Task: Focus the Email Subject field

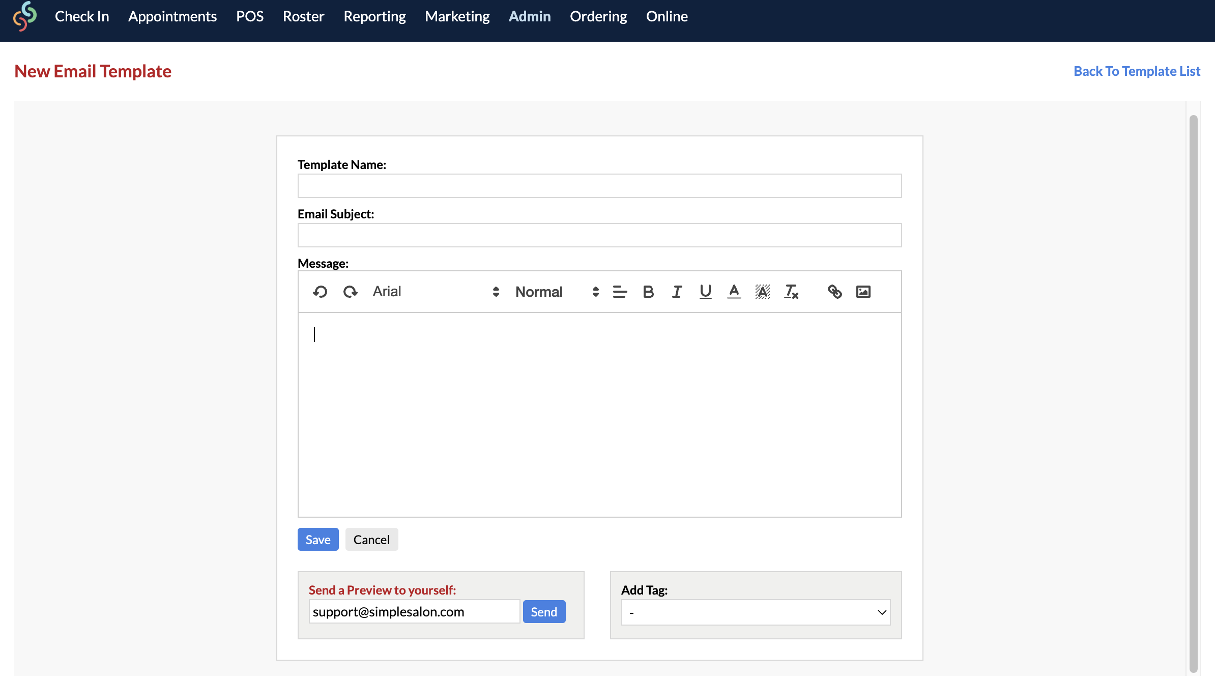Action: tap(599, 235)
